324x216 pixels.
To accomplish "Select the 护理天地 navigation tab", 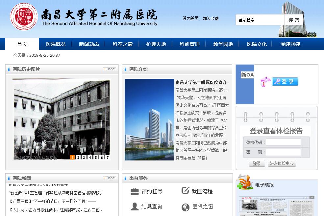I will click(156, 44).
